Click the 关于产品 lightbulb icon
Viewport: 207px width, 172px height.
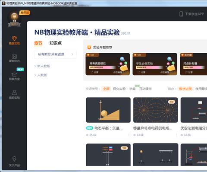tap(14, 159)
